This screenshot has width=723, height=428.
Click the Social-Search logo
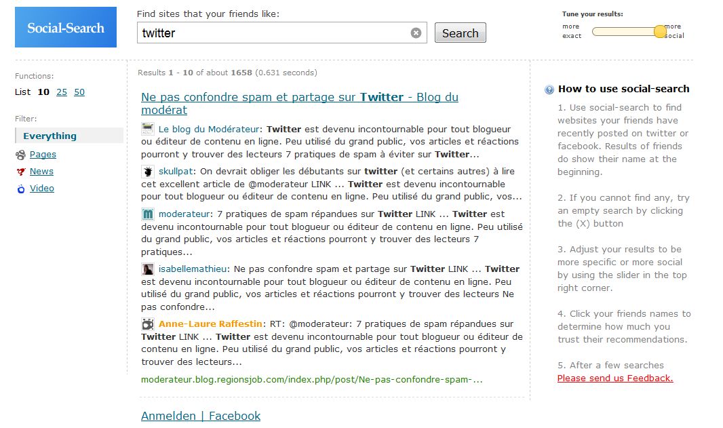(66, 27)
